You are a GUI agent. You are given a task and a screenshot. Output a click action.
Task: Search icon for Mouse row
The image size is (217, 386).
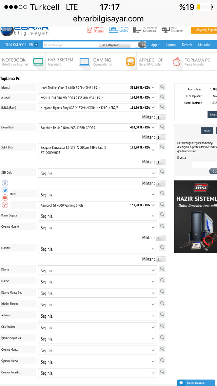[162, 280]
